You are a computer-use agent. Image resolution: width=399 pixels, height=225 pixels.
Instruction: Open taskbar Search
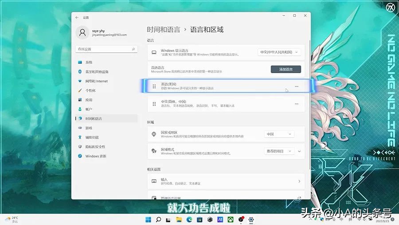[158, 220]
